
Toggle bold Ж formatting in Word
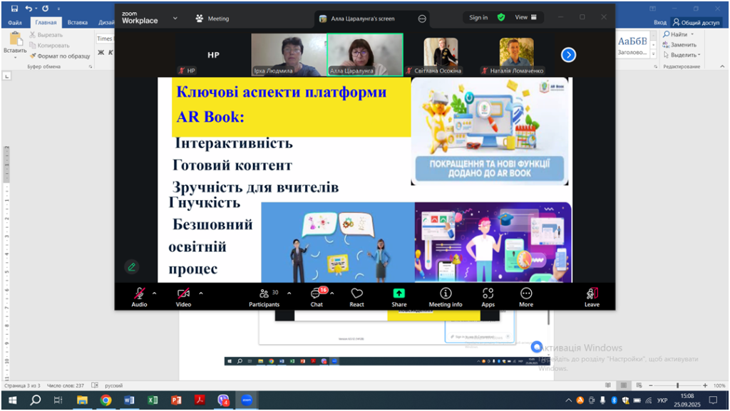coord(101,53)
